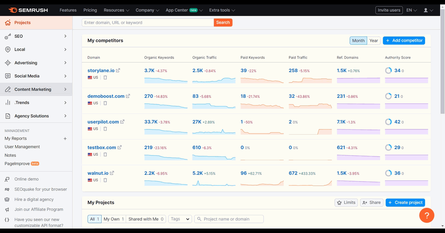Open storylane.io external link icon
Image resolution: width=445 pixels, height=233 pixels.
[x=118, y=70]
